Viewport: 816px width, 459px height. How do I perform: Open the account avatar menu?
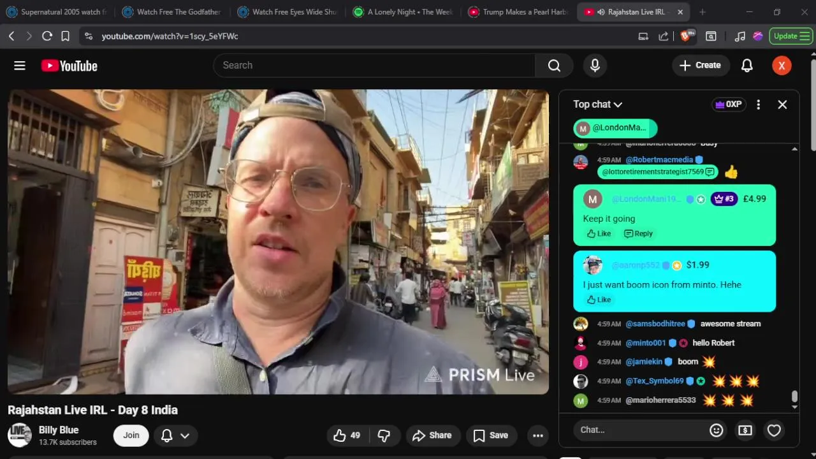coord(782,66)
